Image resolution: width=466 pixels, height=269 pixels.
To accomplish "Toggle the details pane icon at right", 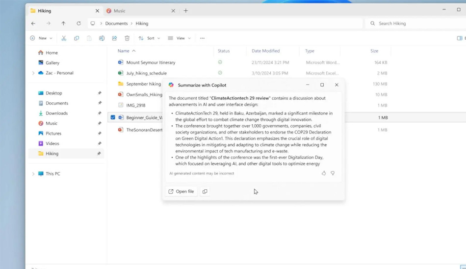I will 460,38.
